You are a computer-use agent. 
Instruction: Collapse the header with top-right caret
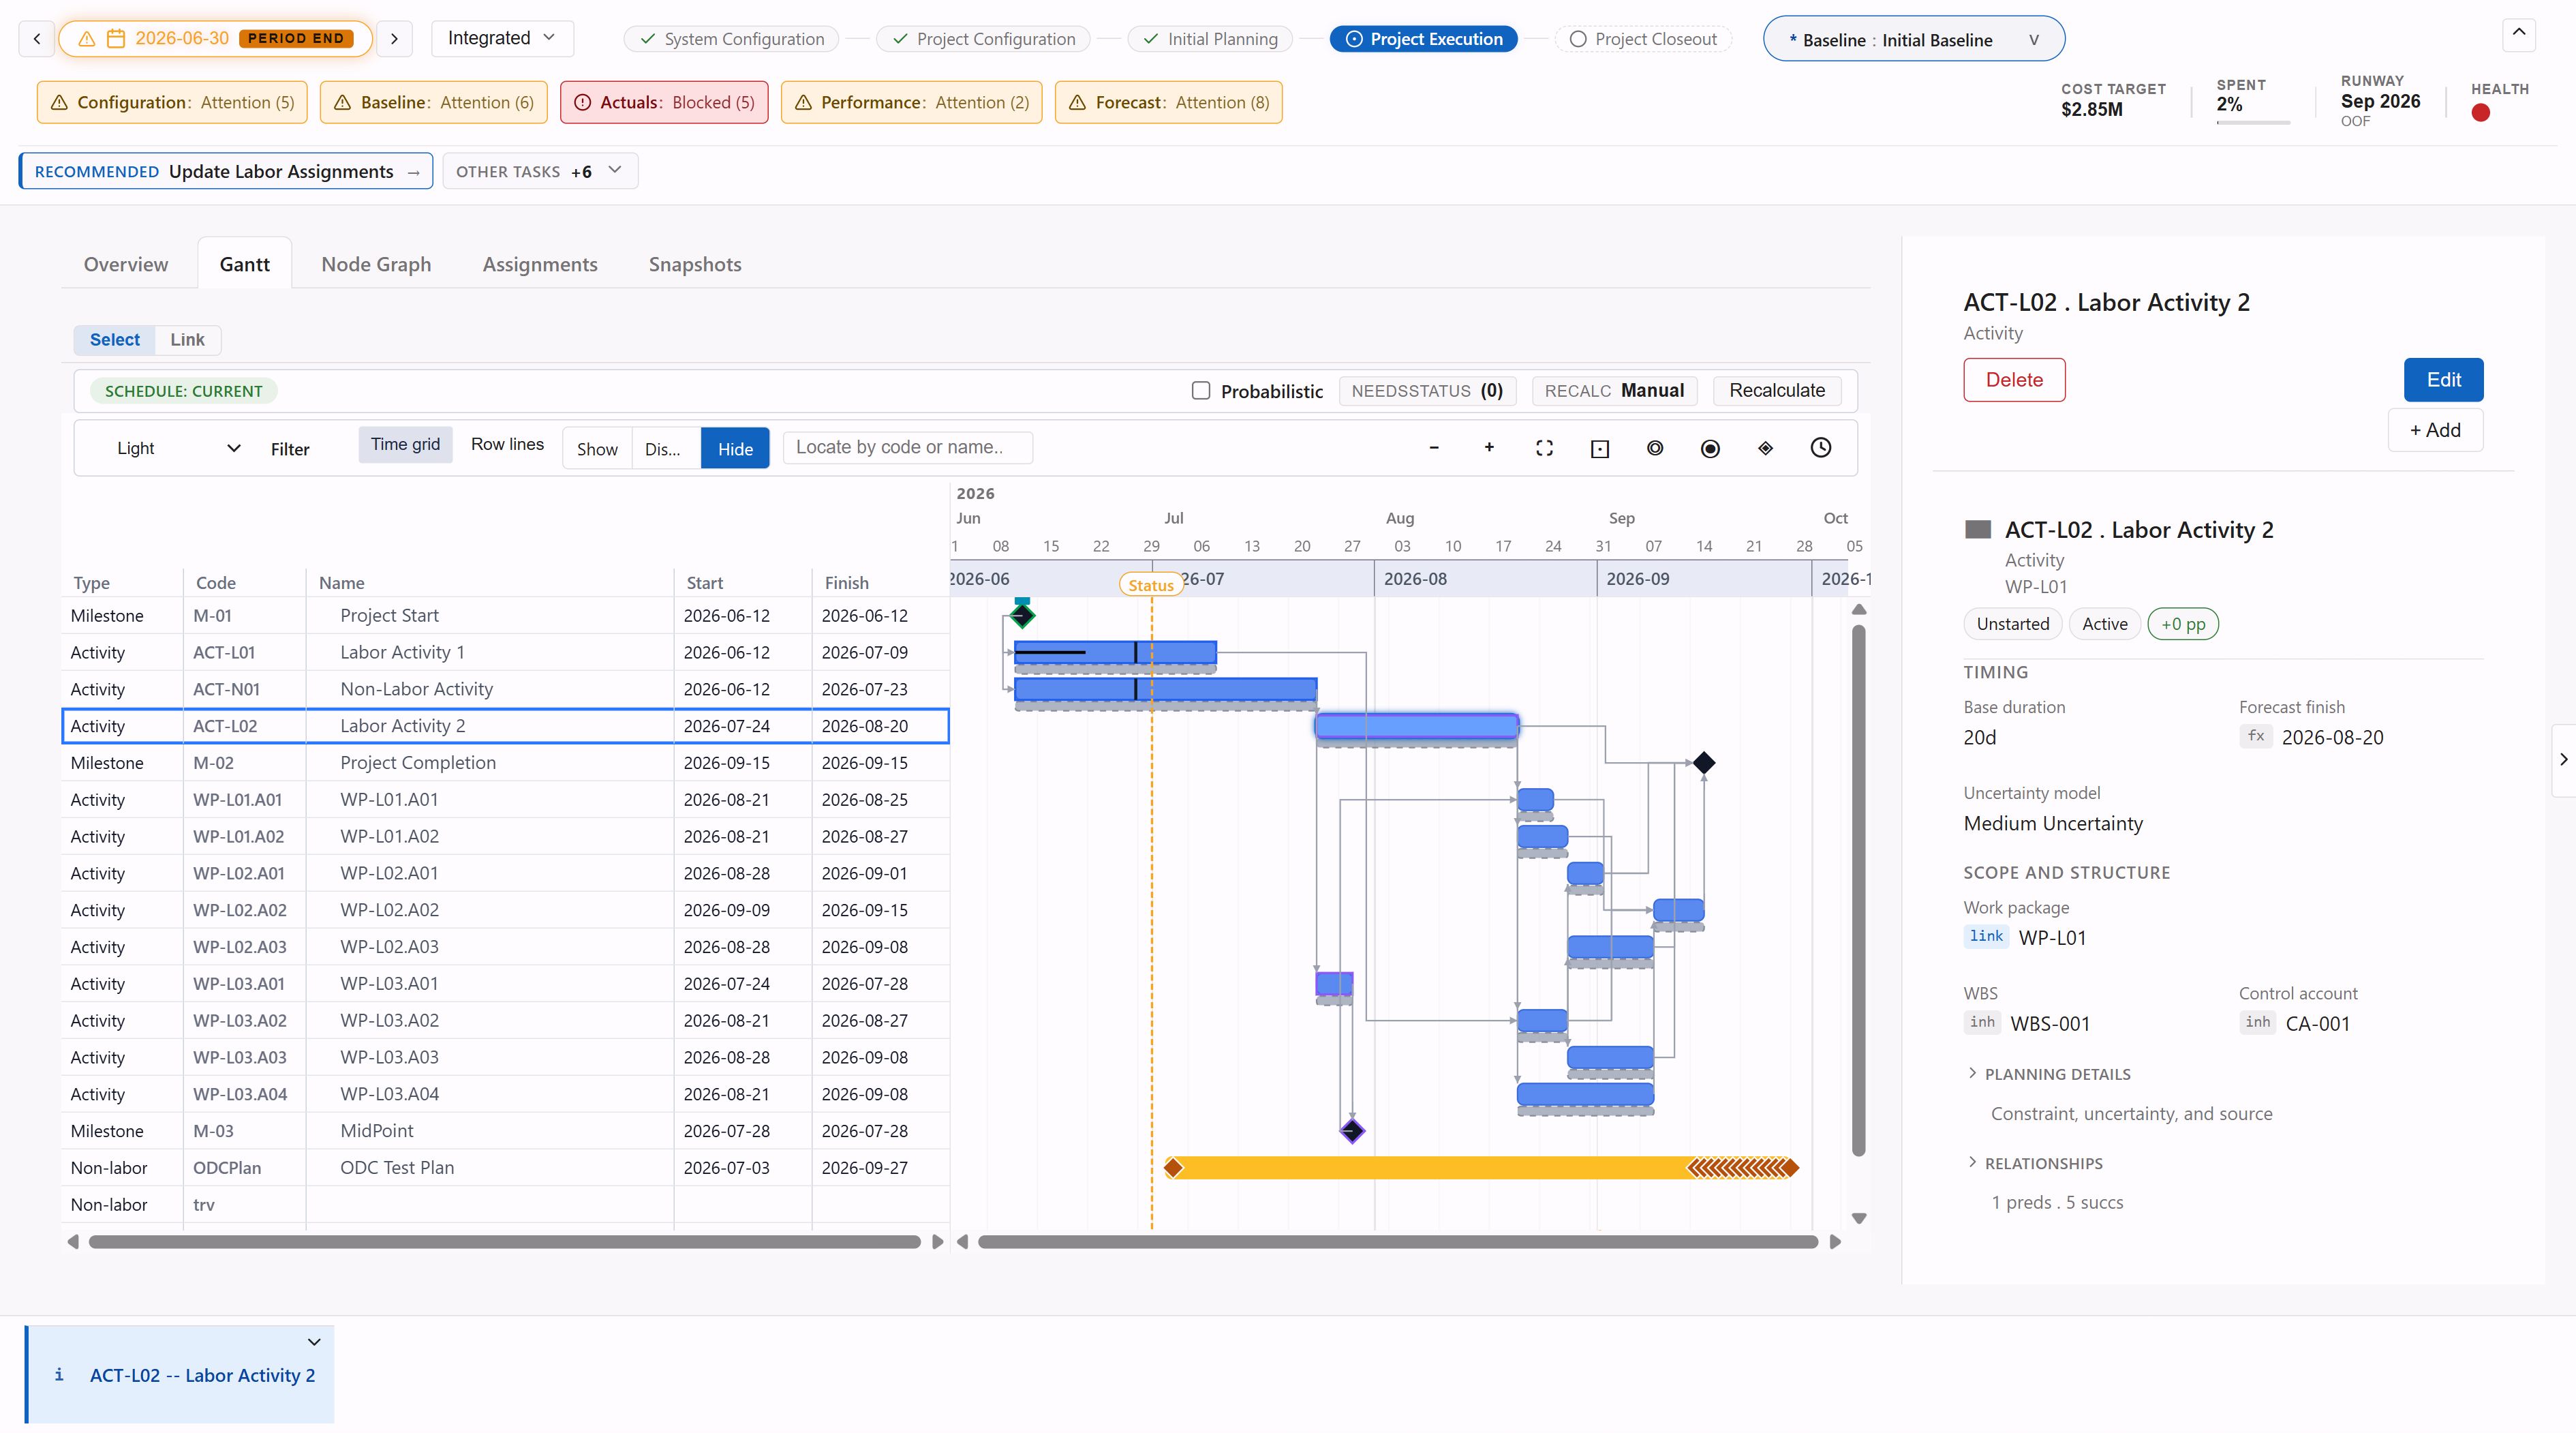click(x=2519, y=34)
